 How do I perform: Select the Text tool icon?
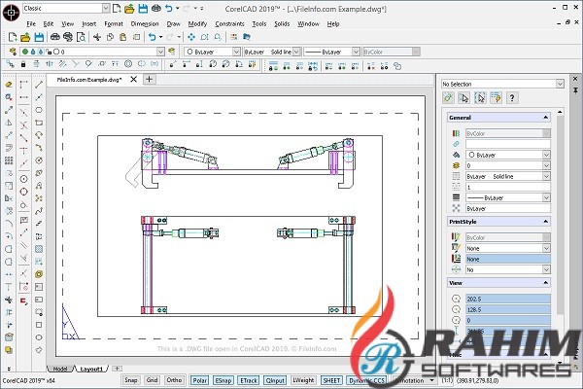point(9,287)
